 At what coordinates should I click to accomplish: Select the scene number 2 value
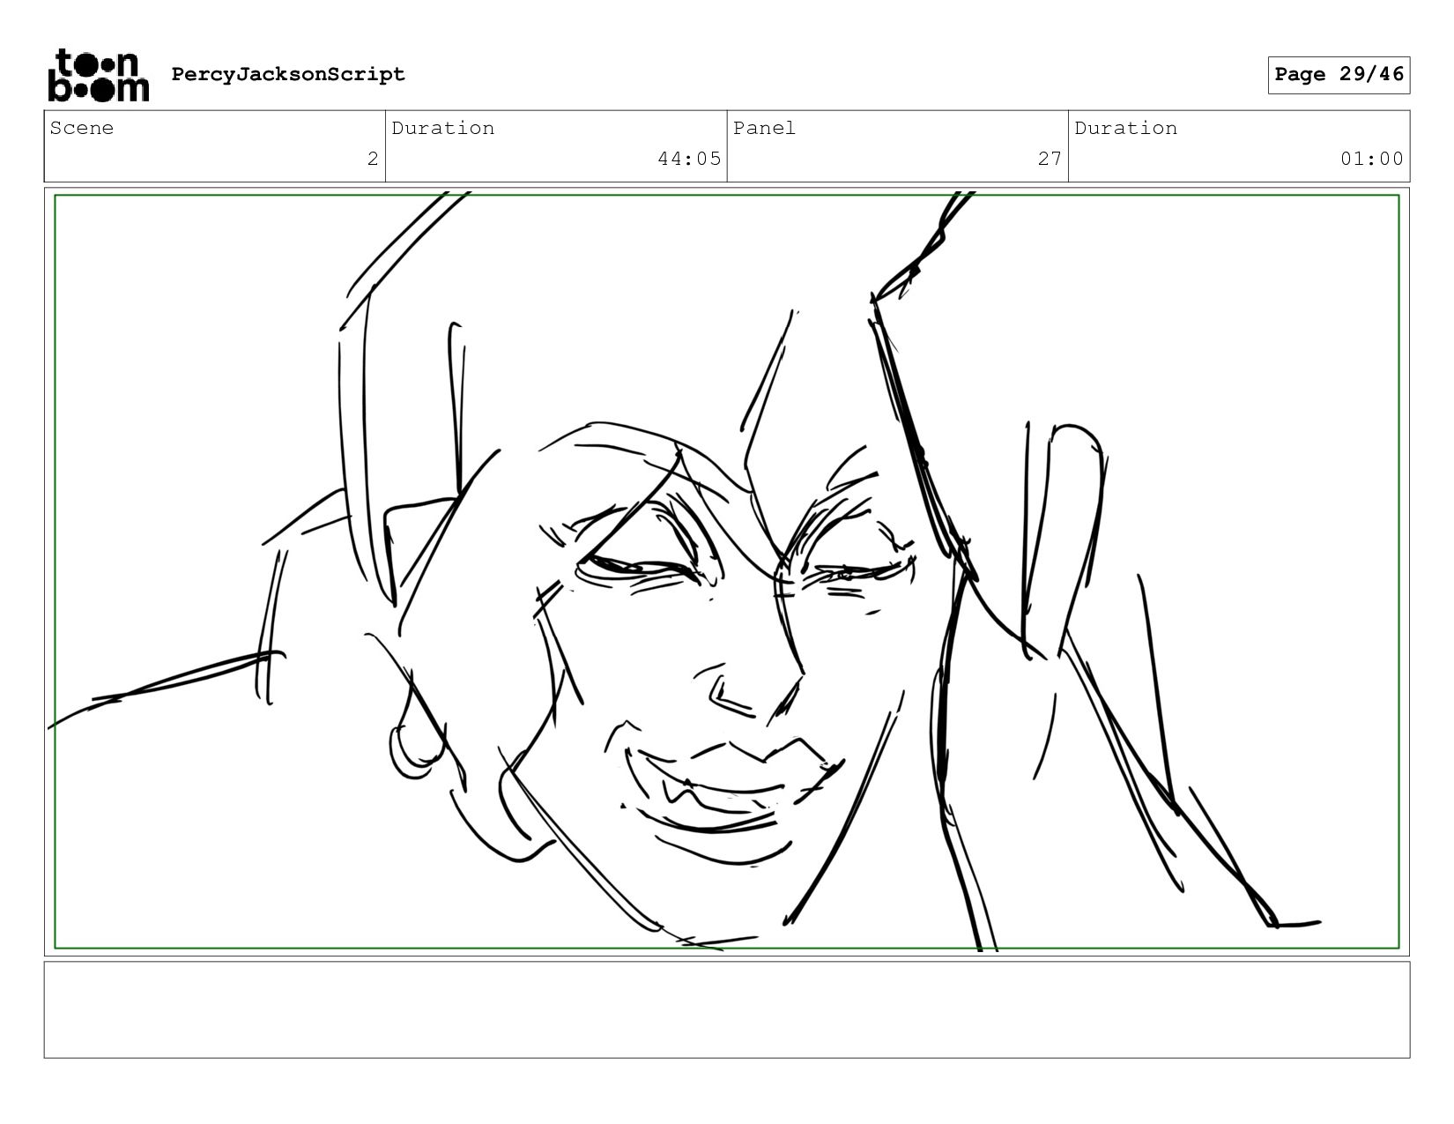coord(373,159)
